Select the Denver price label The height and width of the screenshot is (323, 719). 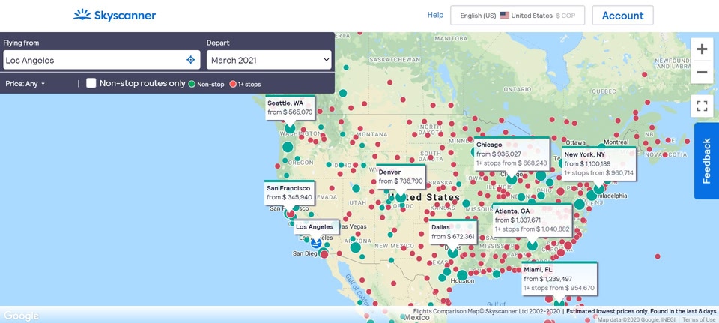401,177
